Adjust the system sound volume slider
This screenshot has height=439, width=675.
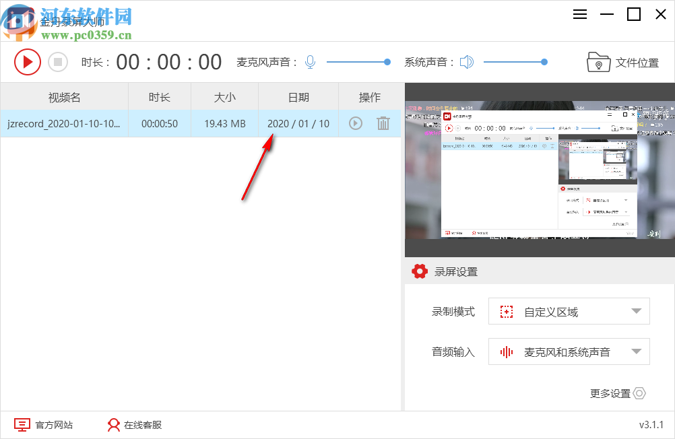[544, 61]
